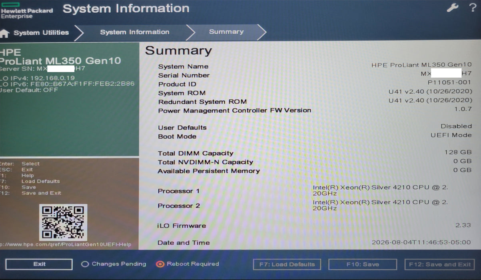Select Power Management Controller FW Version label
The width and height of the screenshot is (481, 280).
click(x=234, y=110)
